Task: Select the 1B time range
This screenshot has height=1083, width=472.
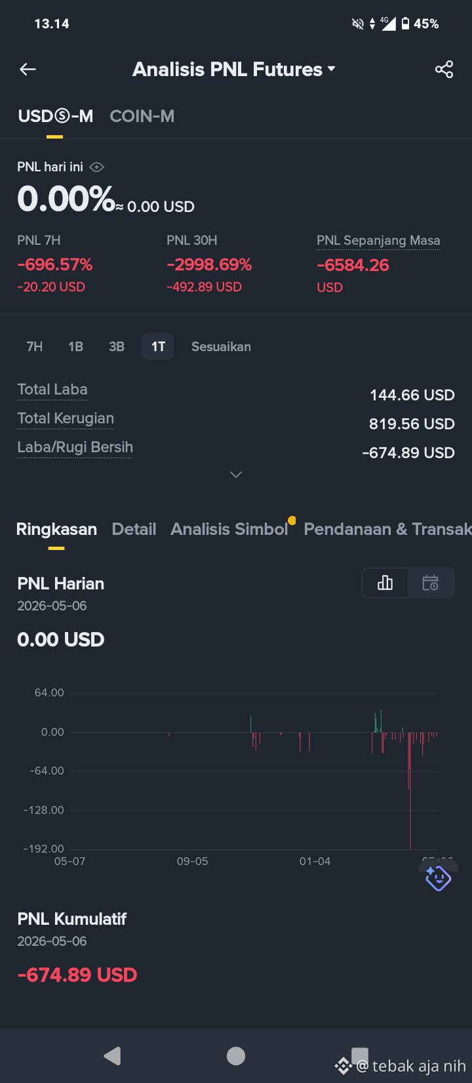Action: coord(75,347)
